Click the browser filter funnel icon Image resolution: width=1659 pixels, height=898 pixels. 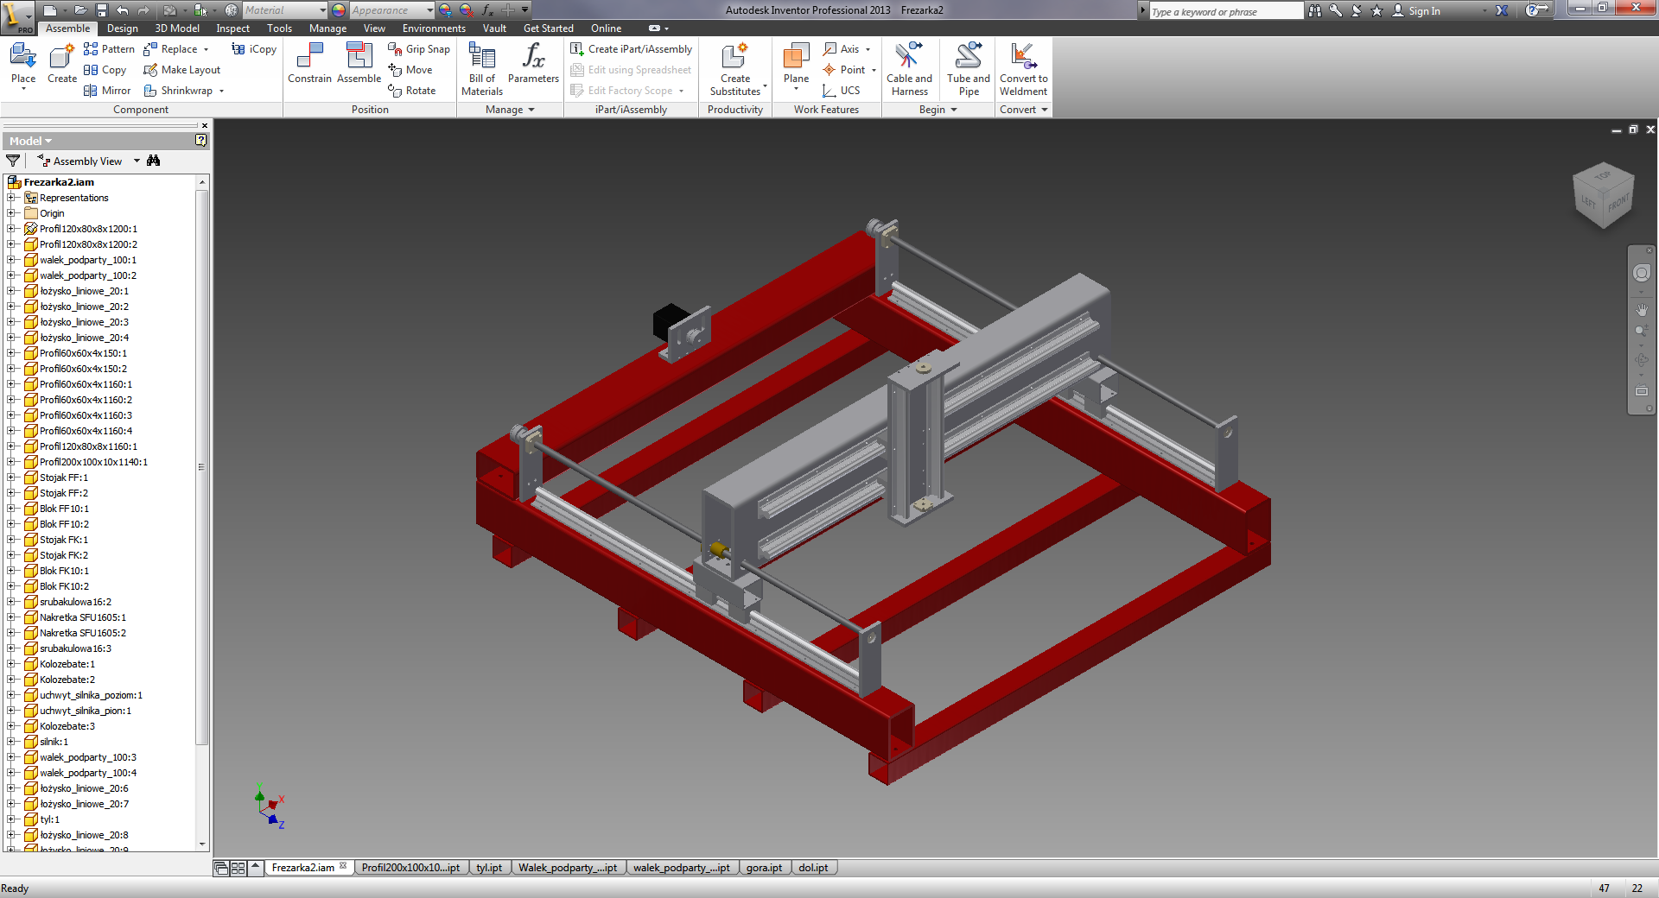[13, 161]
